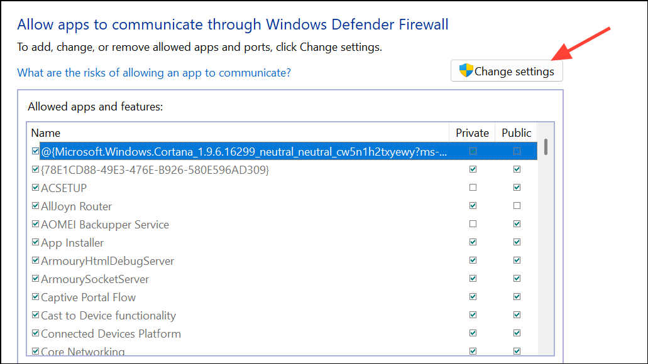Uncheck Captive Portal Flow Public checkbox
This screenshot has height=364, width=648.
coord(517,297)
